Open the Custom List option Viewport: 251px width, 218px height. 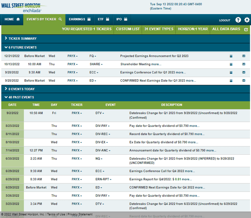pyautogui.click(x=128, y=29)
